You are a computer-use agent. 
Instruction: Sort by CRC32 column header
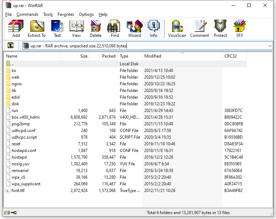click(x=234, y=56)
